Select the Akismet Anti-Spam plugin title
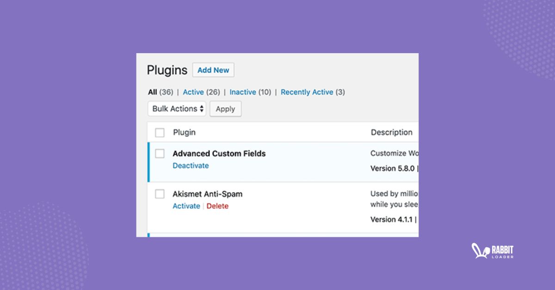The image size is (555, 290). (x=207, y=194)
